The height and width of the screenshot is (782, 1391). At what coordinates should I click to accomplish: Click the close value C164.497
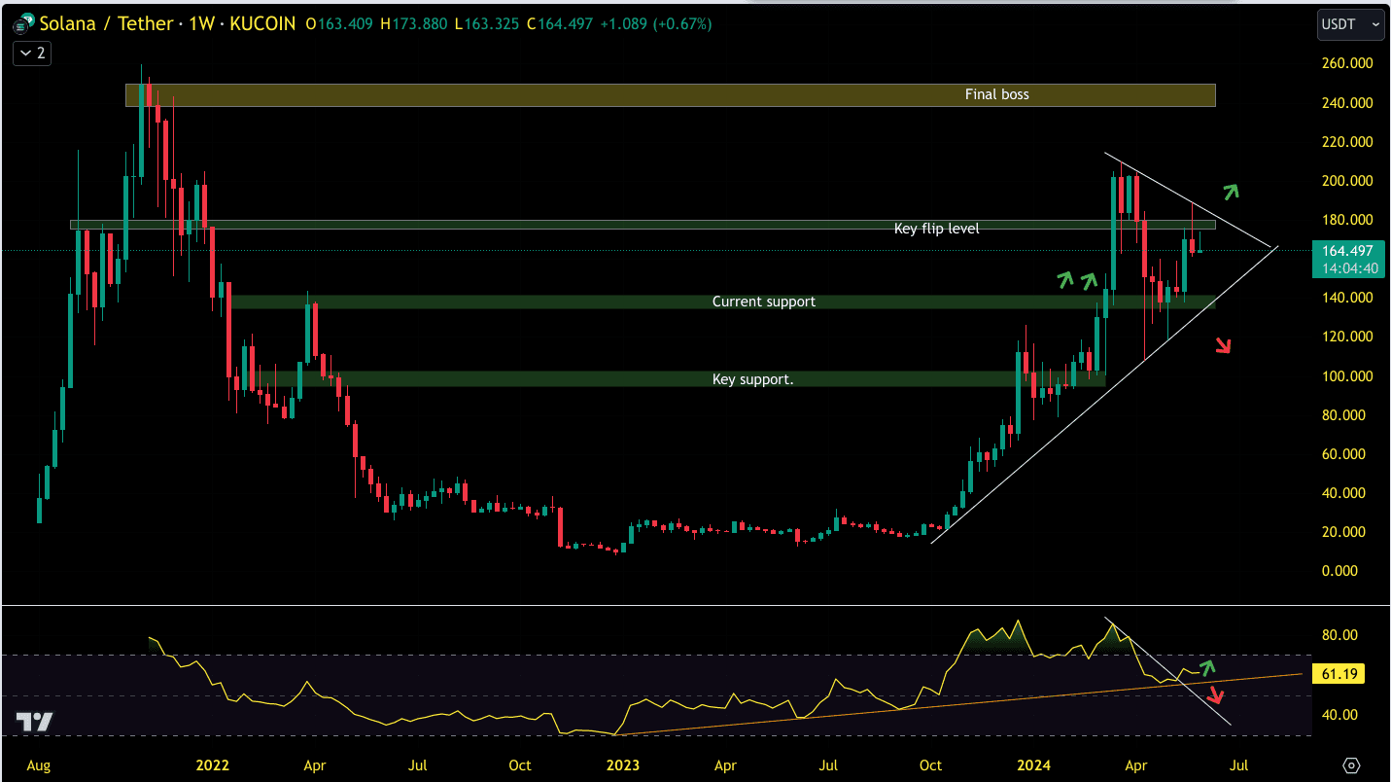559,23
